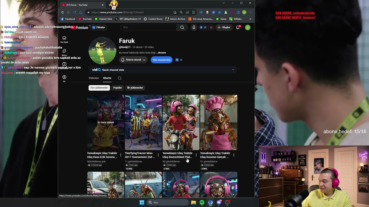Show more bookmarks with the overflow chevron
Image resolution: width=369 pixels, height=207 pixels.
click(x=250, y=19)
